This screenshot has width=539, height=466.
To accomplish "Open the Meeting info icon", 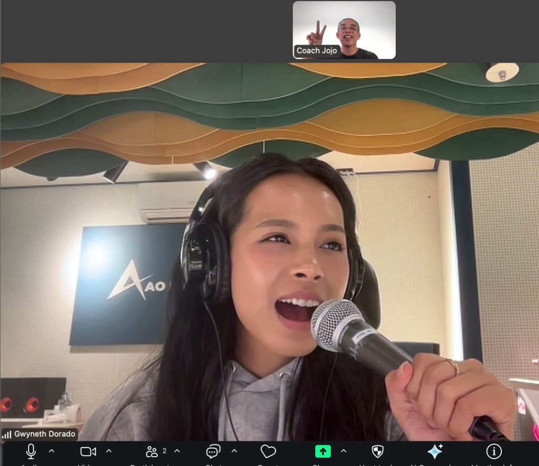I will point(494,451).
